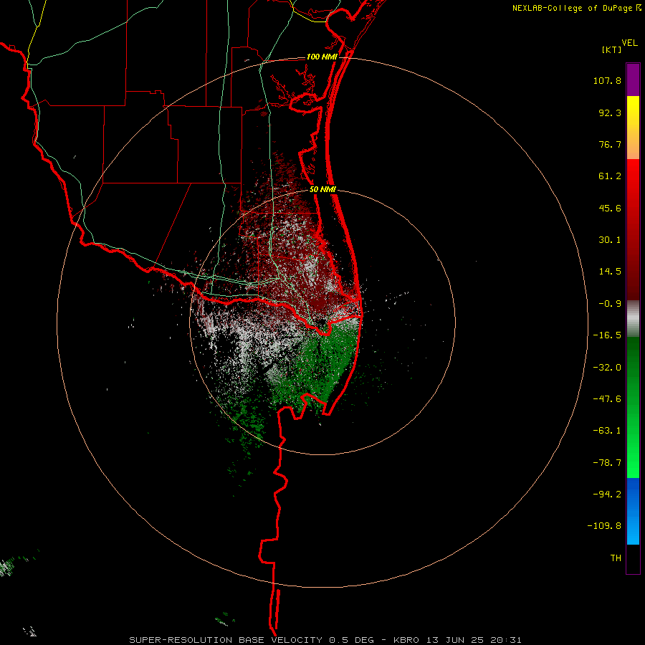Click the 107.8 velocity scale value
The image size is (645, 645).
607,80
